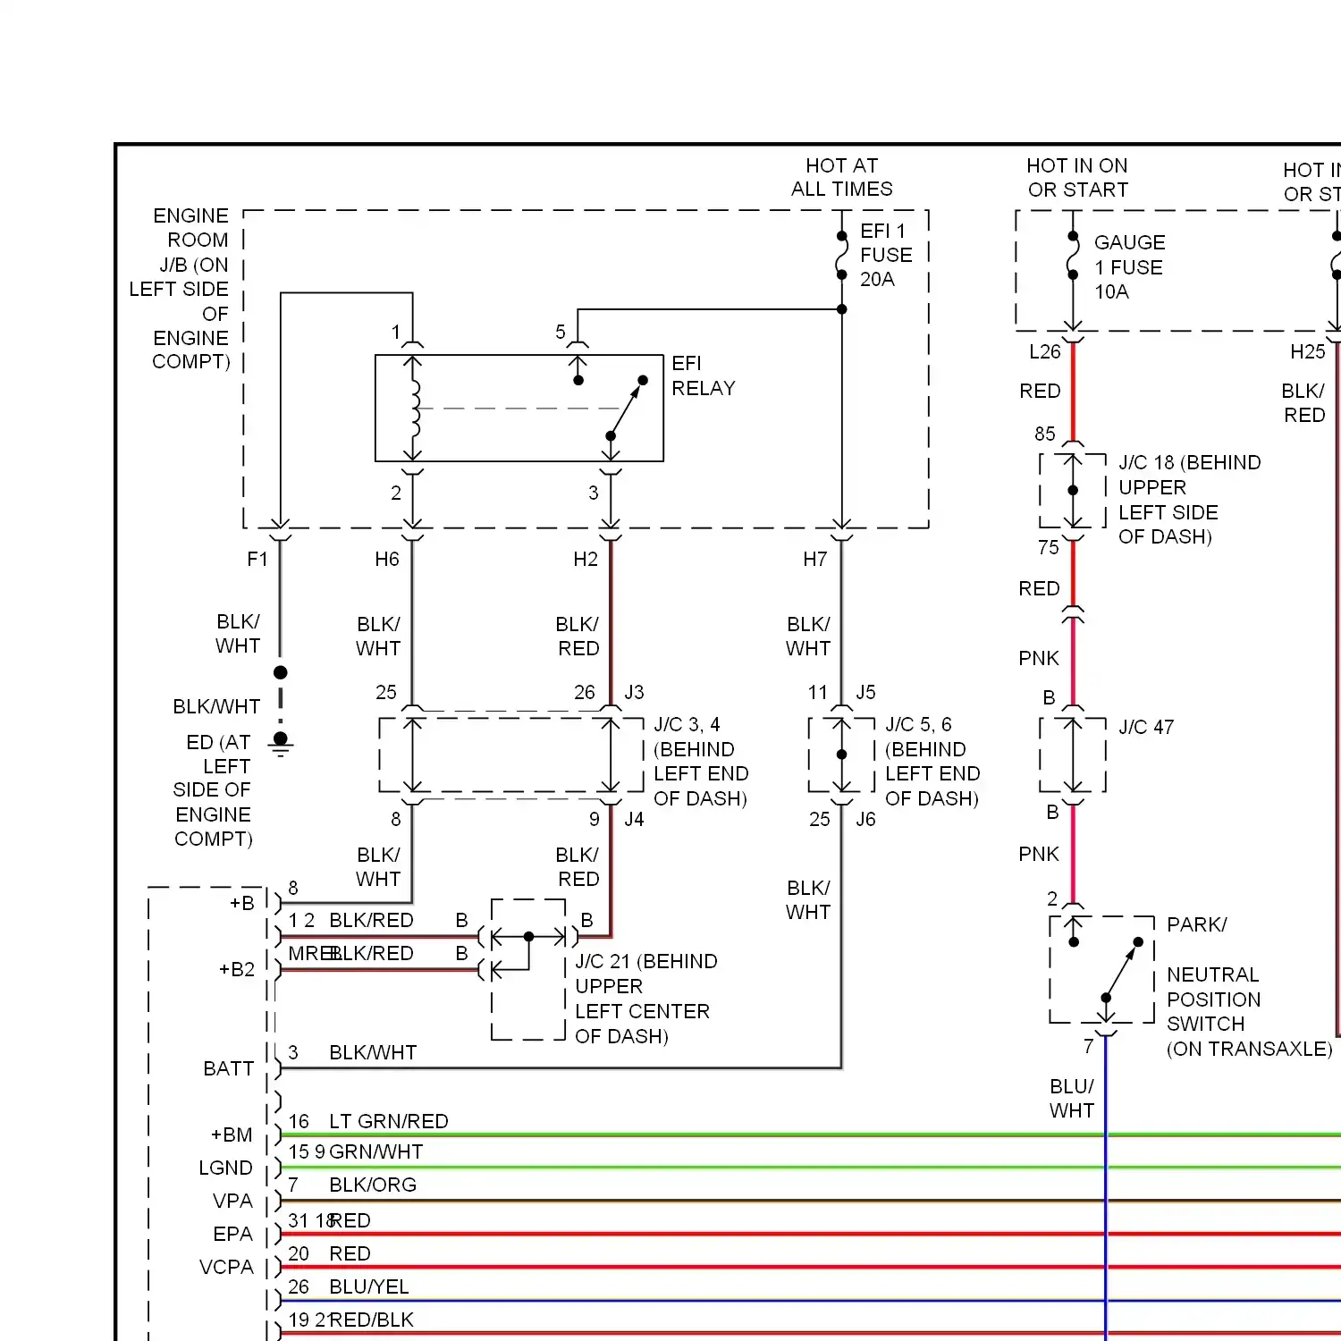
Task: Click the +B terminal label
Action: (x=242, y=903)
